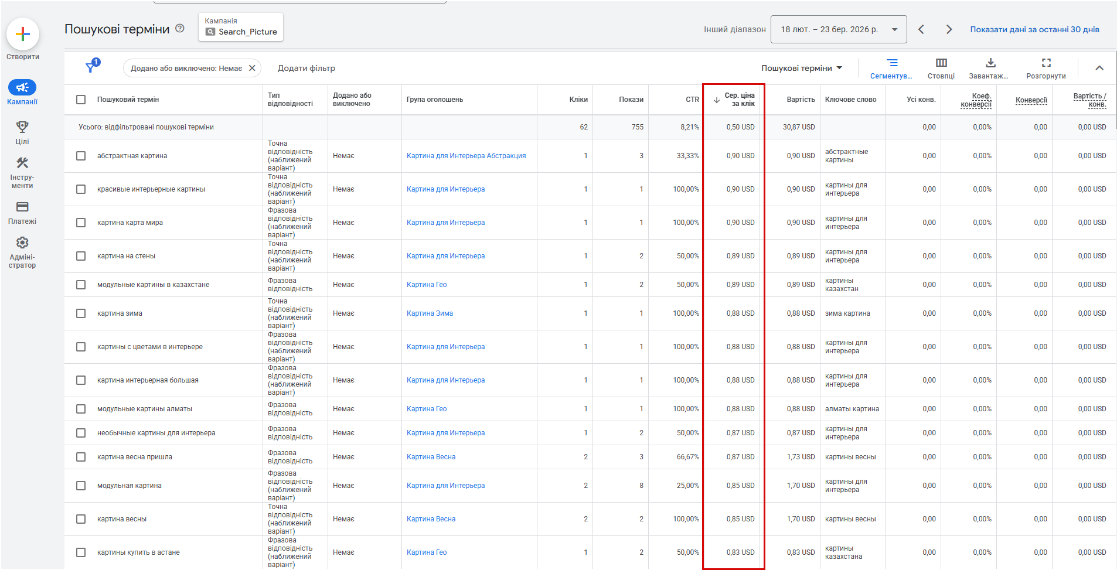Remove the 'Додано або виключено' filter chip
This screenshot has width=1117, height=570.
point(252,68)
